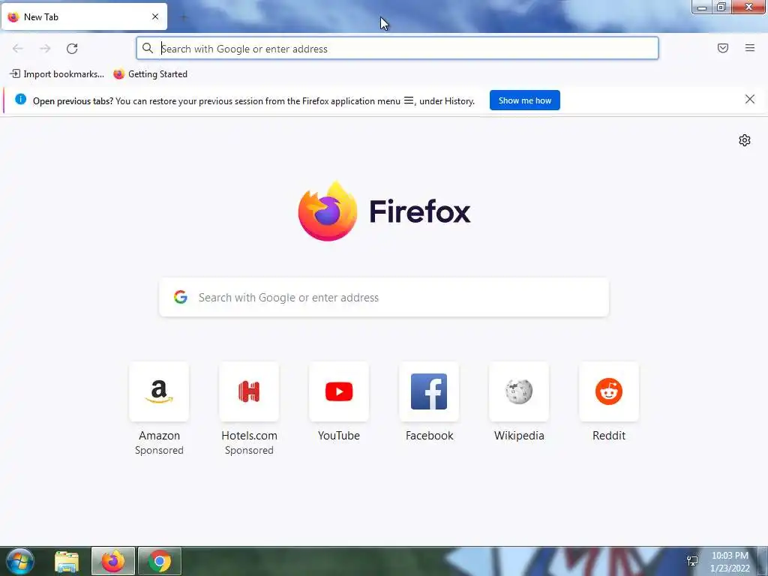Click the Firefox logo on the page
The width and height of the screenshot is (768, 576).
coord(327,211)
